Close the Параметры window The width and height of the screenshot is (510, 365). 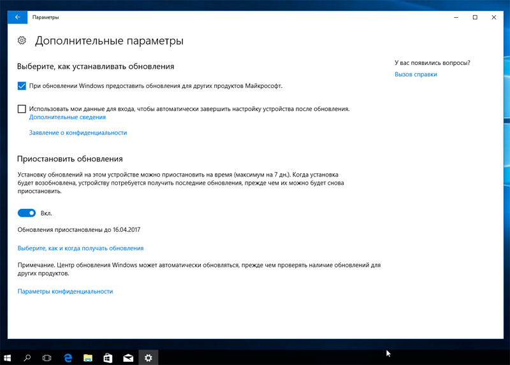click(493, 17)
